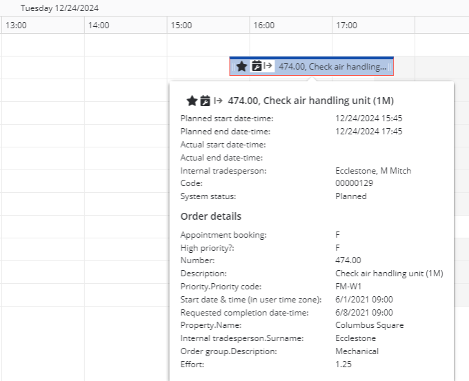Click the 'Planned start date-time:' label
469x381 pixels.
tap(227, 119)
